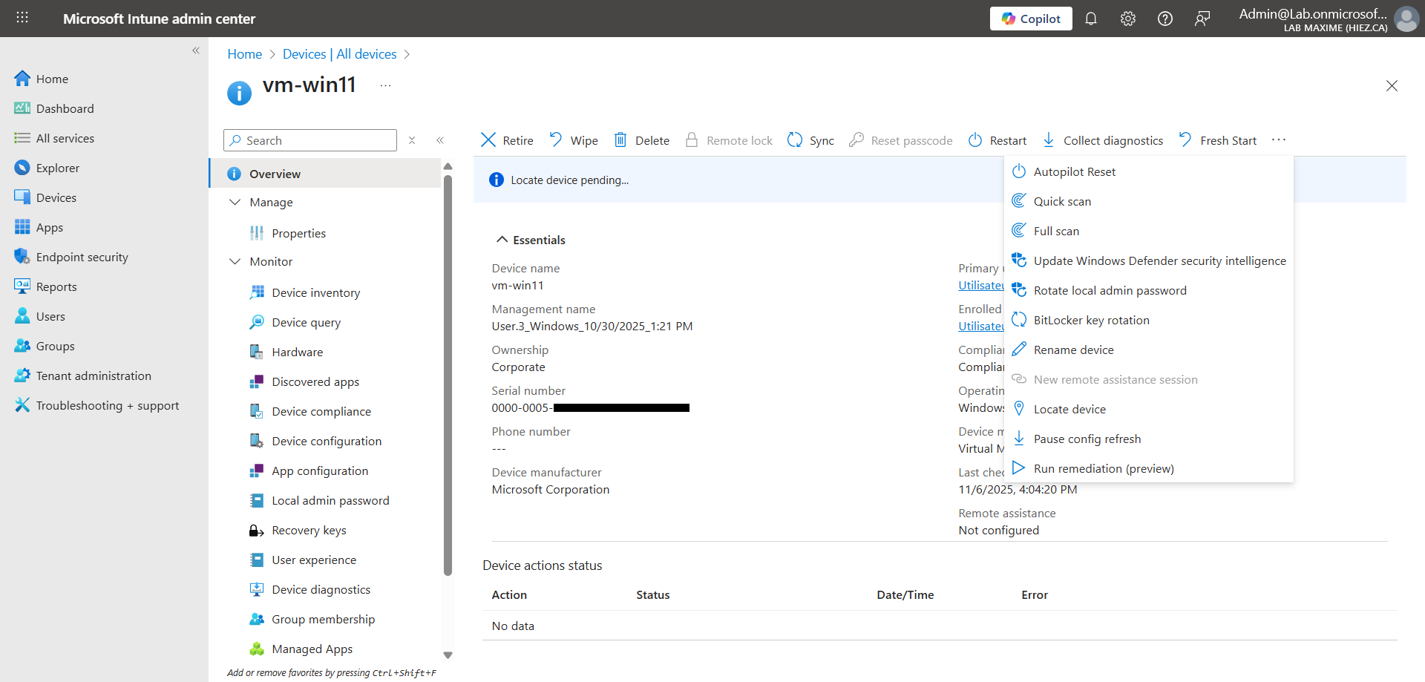Collapse the Essentials section
The width and height of the screenshot is (1425, 682).
pos(502,240)
